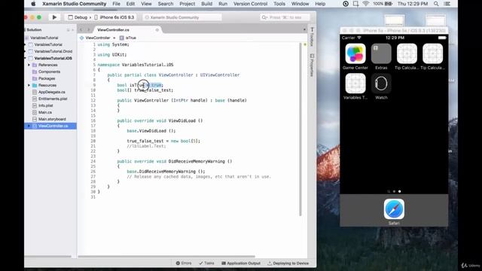Image resolution: width=482 pixels, height=271 pixels.
Task: Open the Project menu
Action: [188, 4]
